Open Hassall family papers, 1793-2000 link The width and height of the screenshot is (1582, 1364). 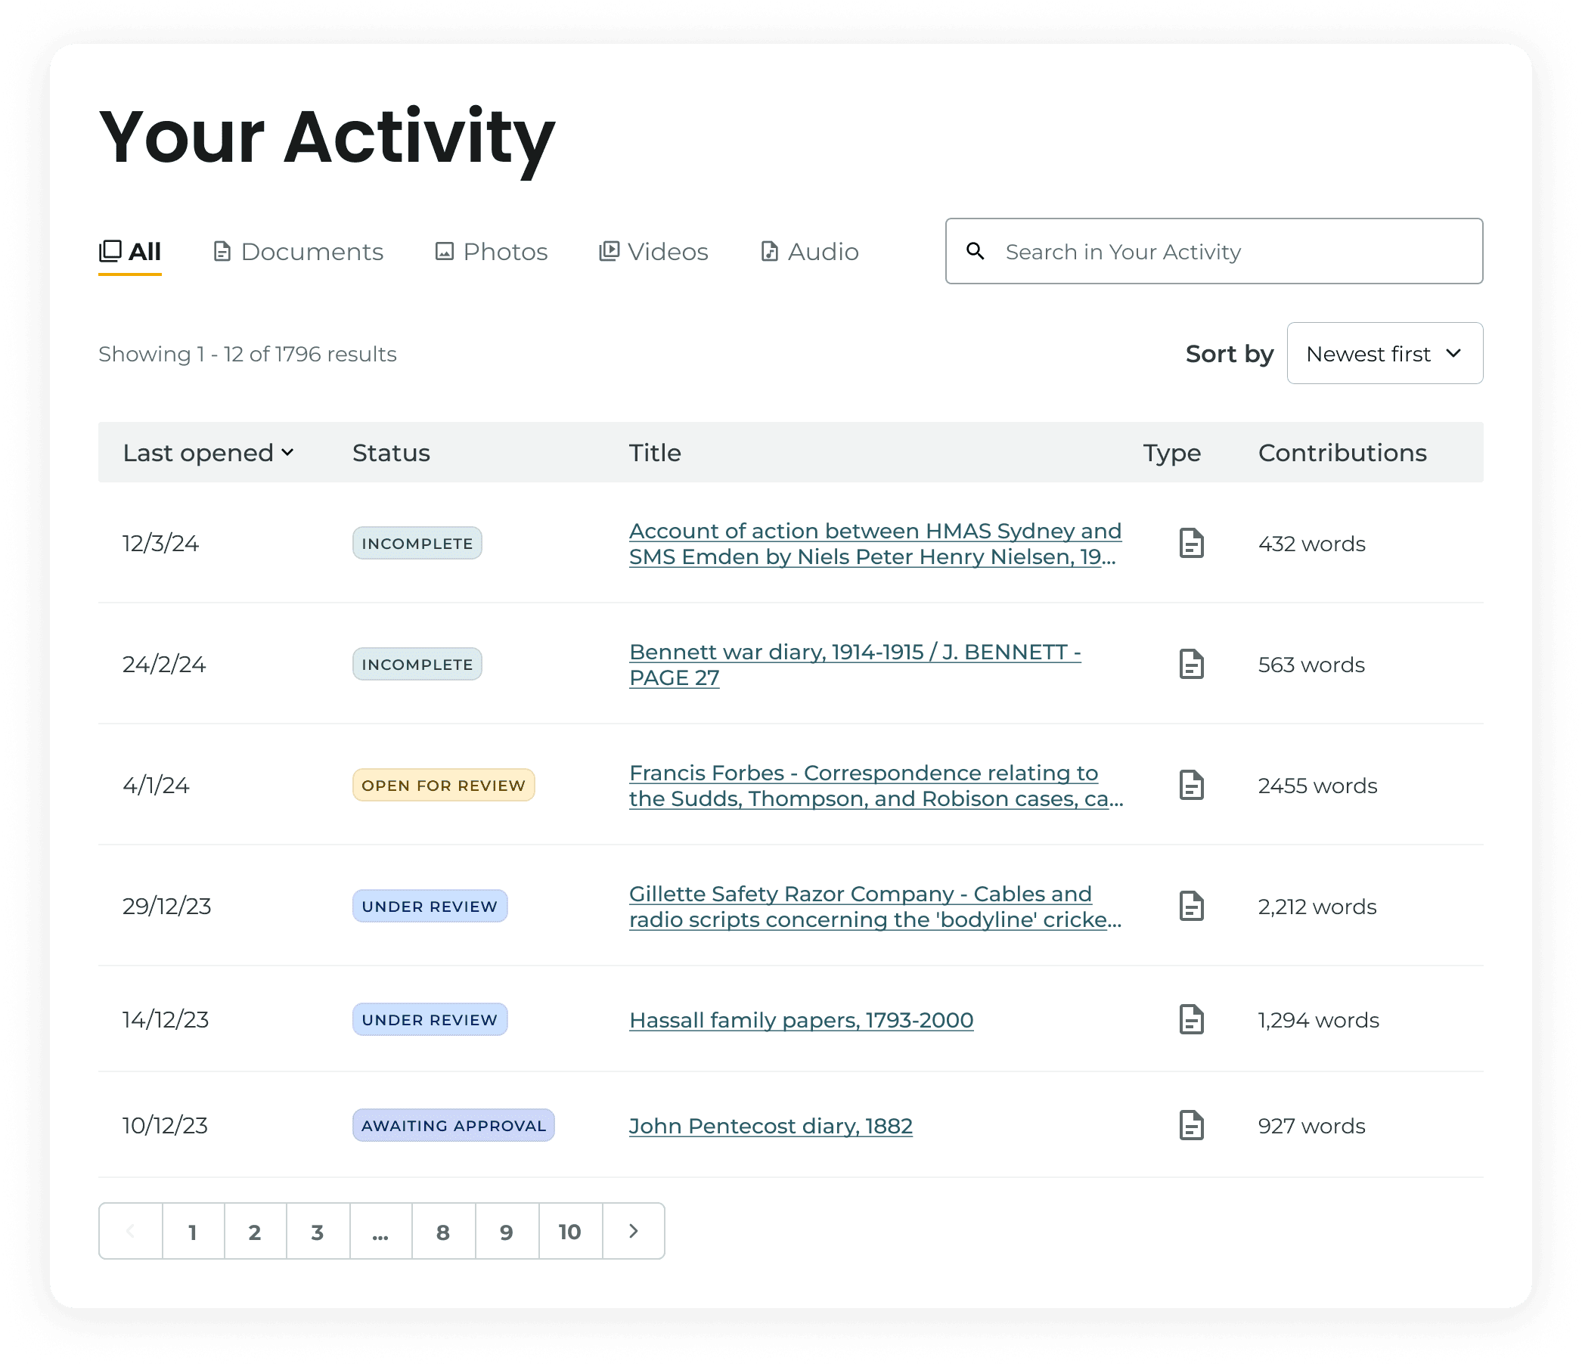(801, 1021)
